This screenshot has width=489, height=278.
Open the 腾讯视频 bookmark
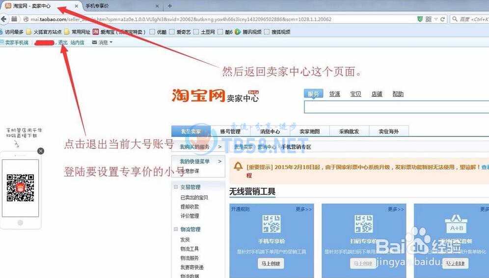coord(248,32)
